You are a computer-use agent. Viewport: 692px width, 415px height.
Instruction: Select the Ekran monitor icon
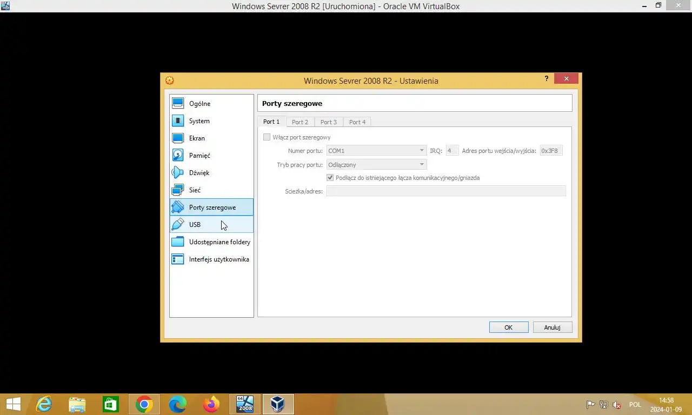click(x=178, y=138)
